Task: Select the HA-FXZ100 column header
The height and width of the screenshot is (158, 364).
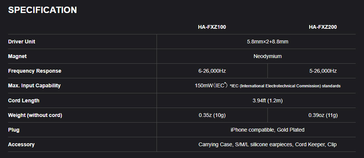Action: [212, 27]
